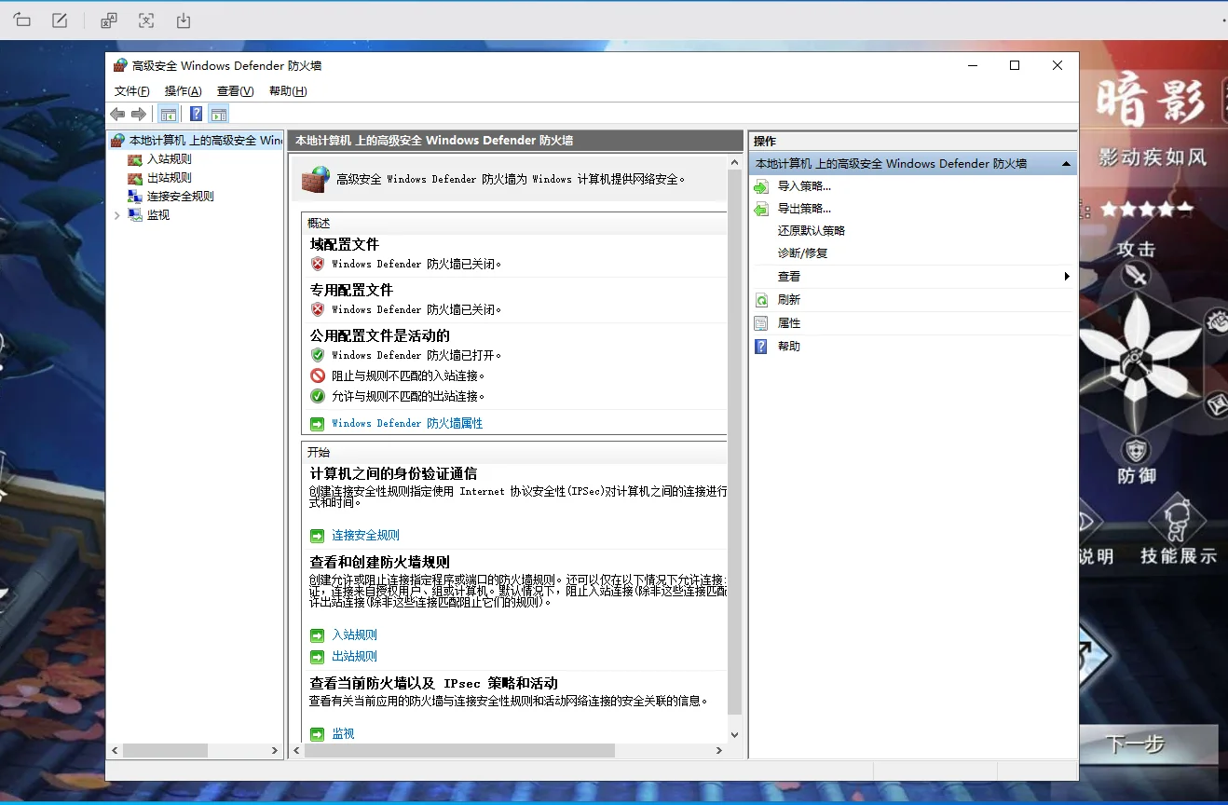Image resolution: width=1228 pixels, height=805 pixels.
Task: Click the 防御 shield icon in game window
Action: [x=1136, y=451]
